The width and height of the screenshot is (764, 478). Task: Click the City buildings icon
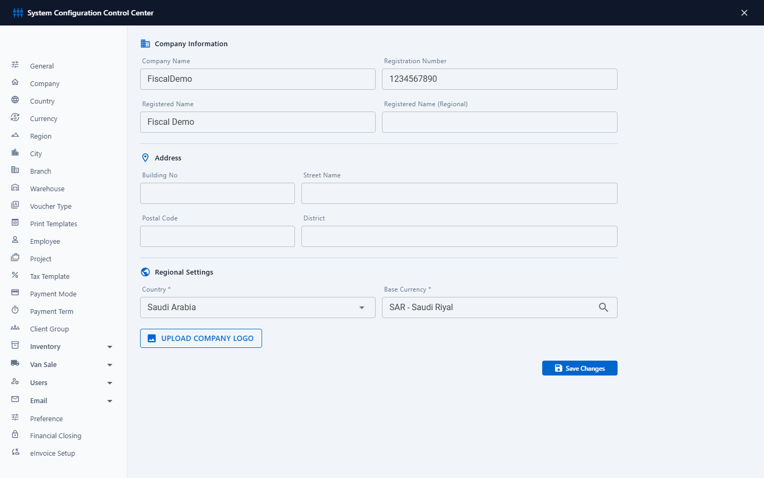click(15, 152)
